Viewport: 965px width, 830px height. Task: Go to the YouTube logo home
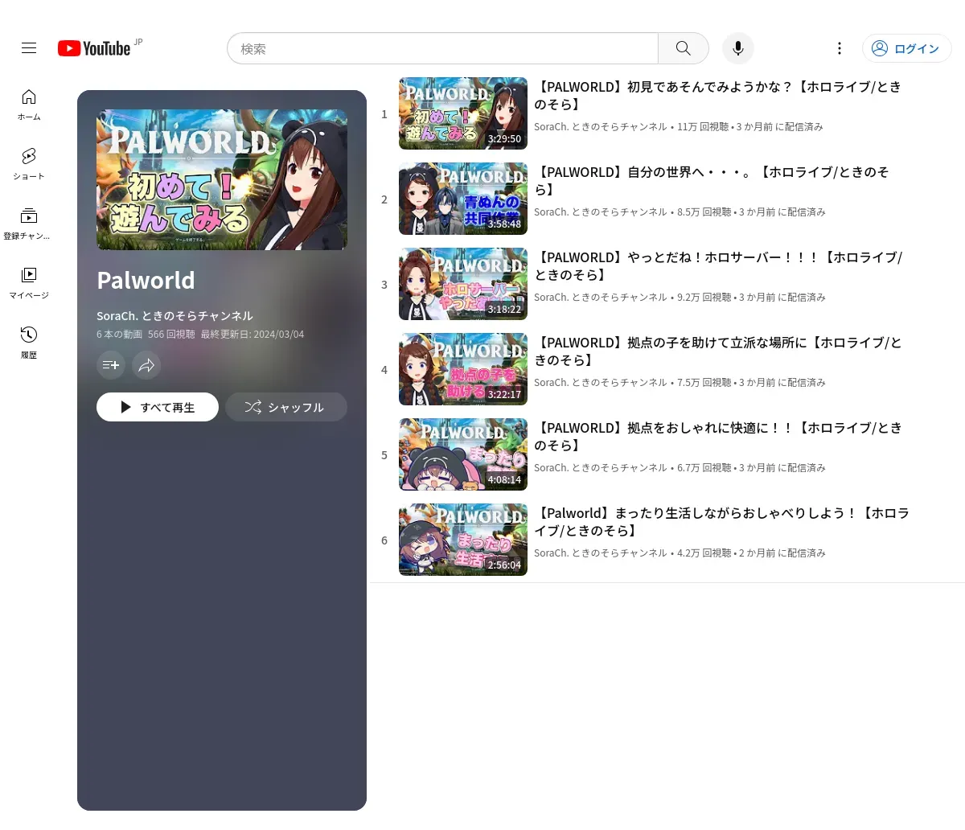pyautogui.click(x=94, y=48)
